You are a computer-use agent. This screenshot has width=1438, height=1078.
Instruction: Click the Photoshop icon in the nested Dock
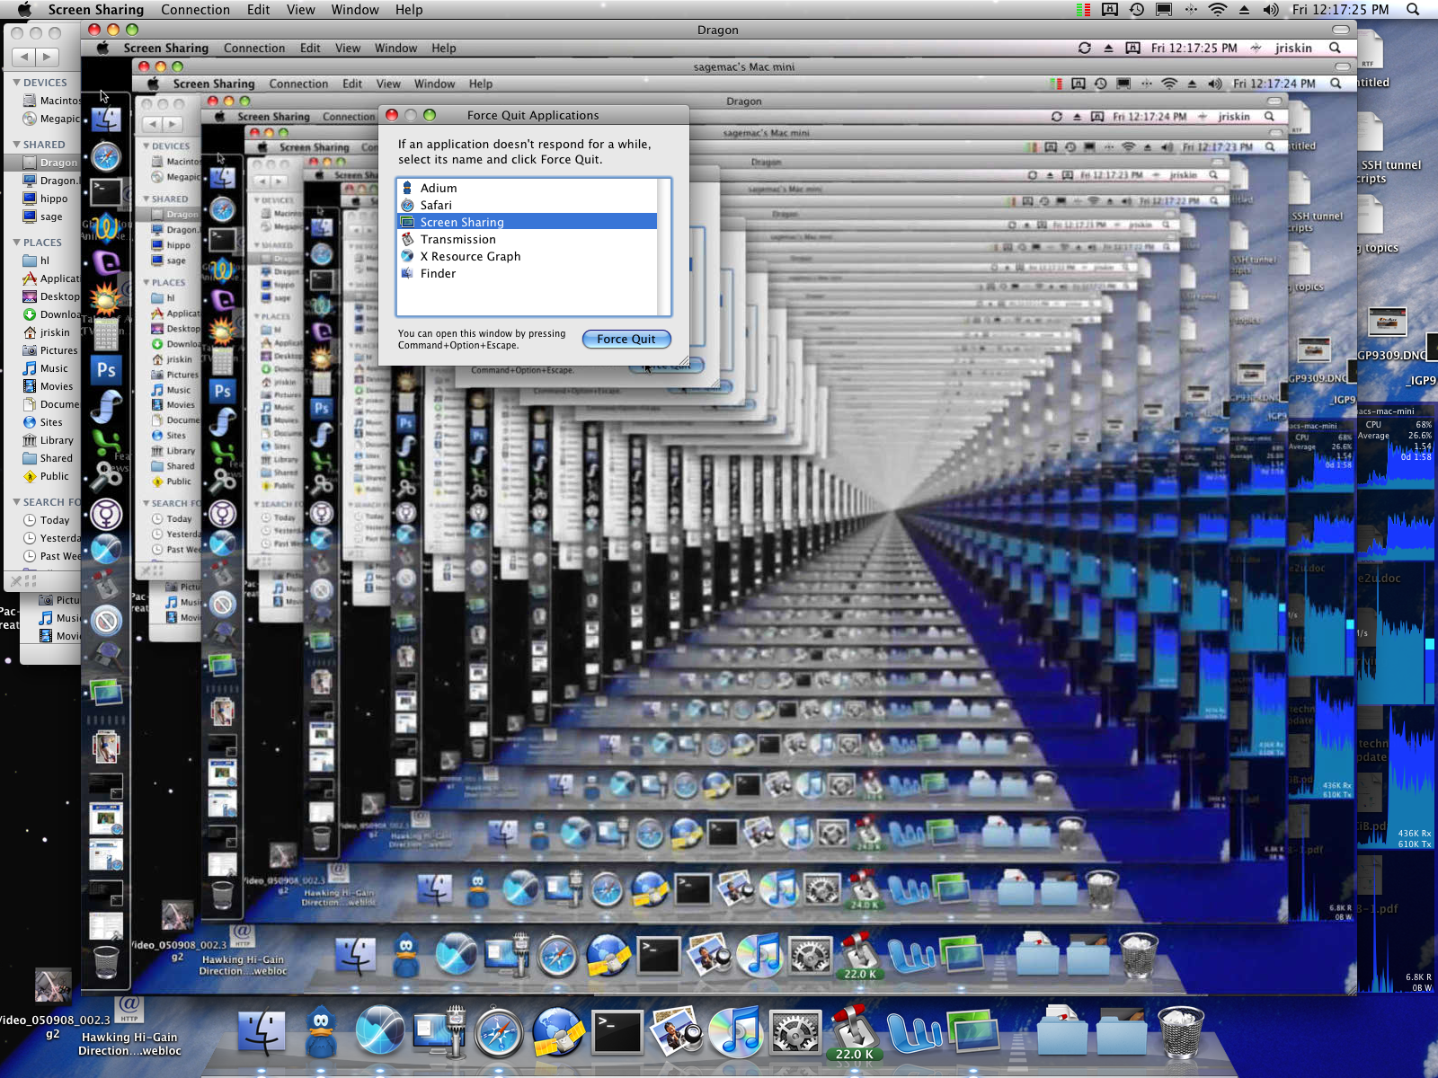tap(106, 368)
